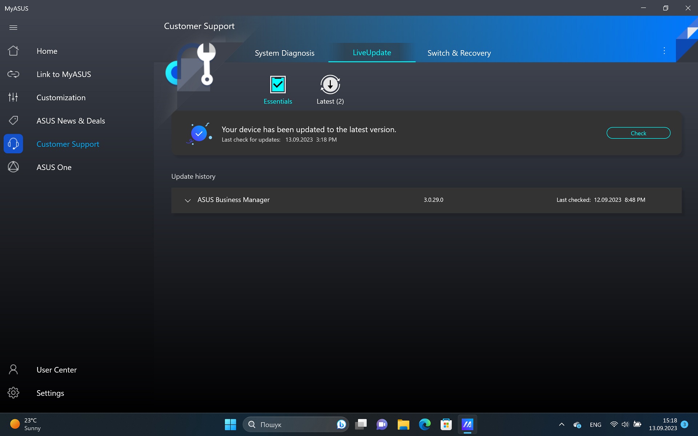Open the Customization menu item

click(x=61, y=98)
